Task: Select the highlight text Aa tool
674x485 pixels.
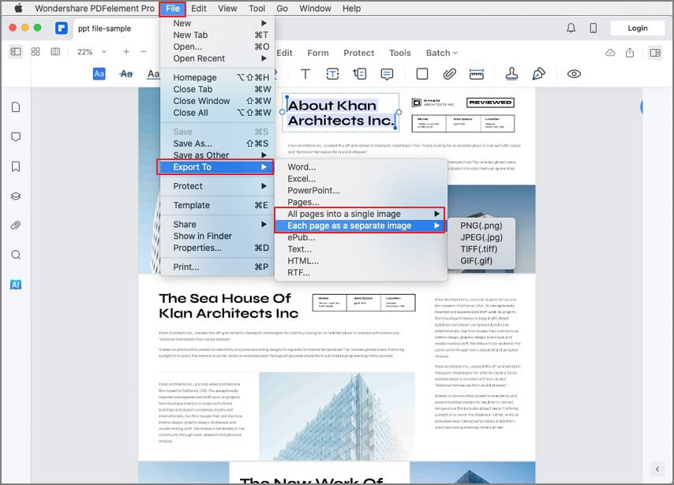Action: [x=99, y=74]
